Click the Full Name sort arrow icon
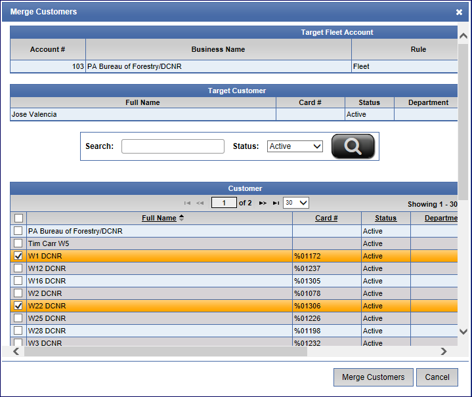This screenshot has height=397, width=472. pos(181,218)
